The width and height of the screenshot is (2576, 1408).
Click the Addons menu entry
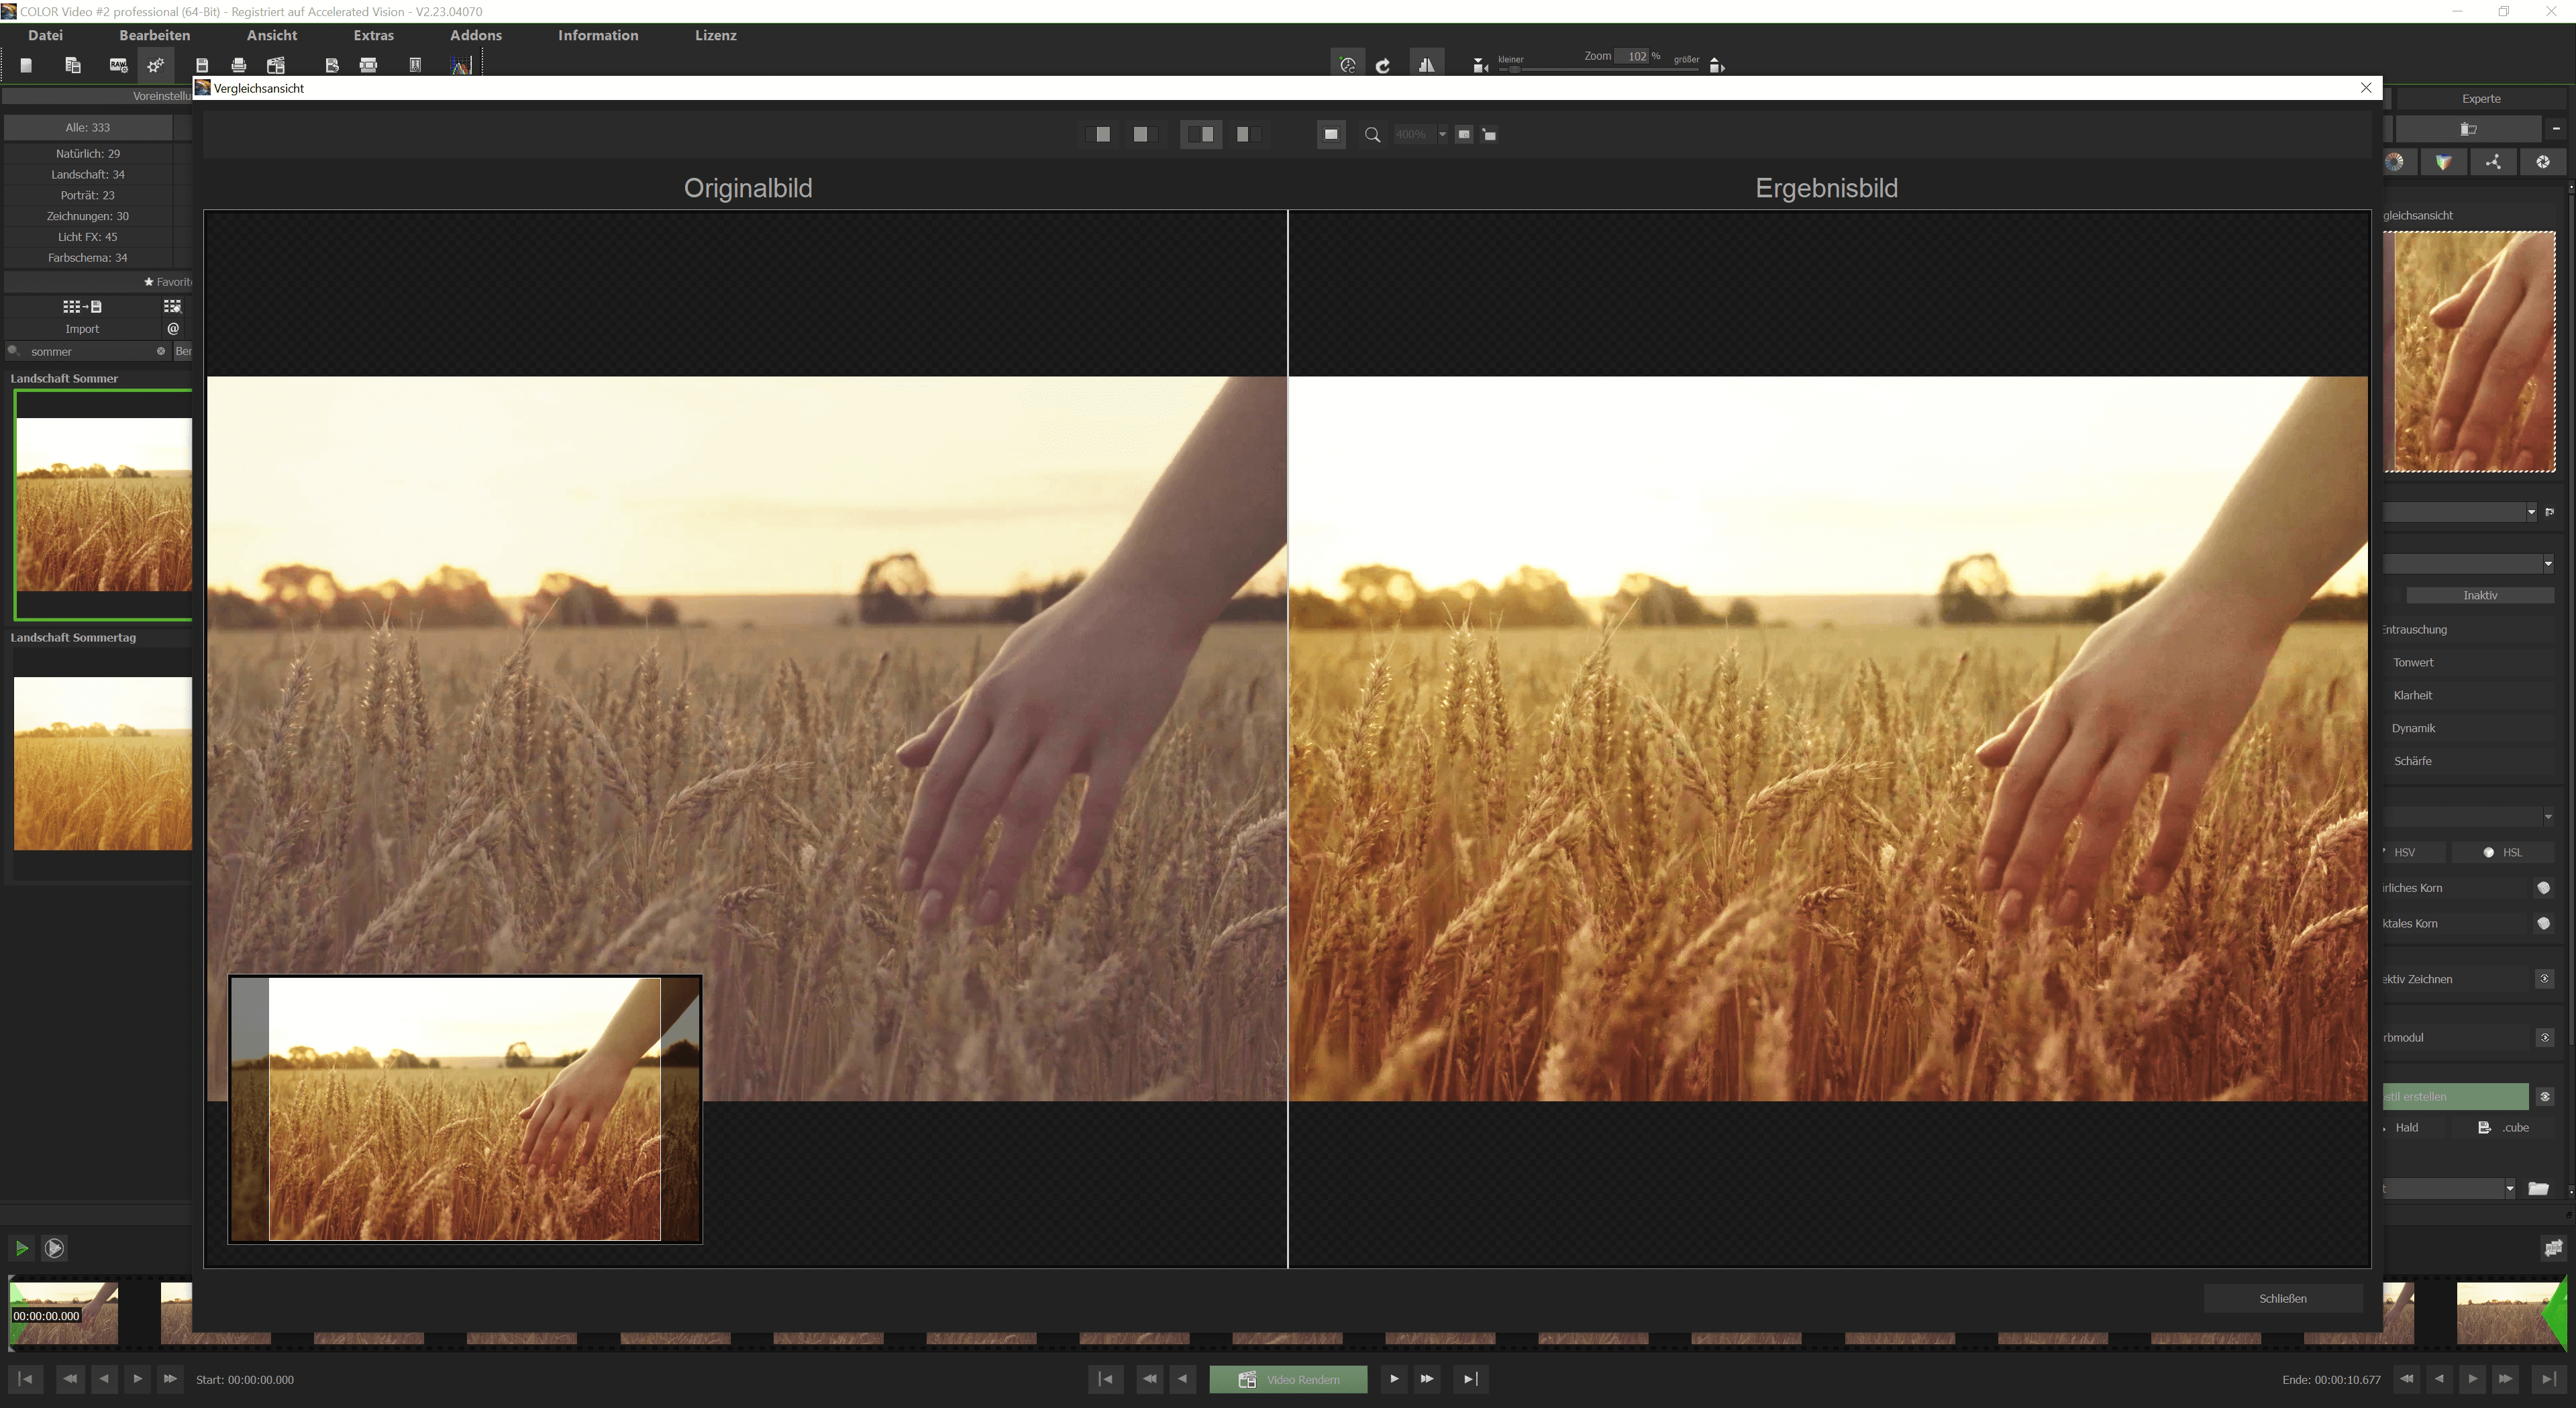click(476, 35)
